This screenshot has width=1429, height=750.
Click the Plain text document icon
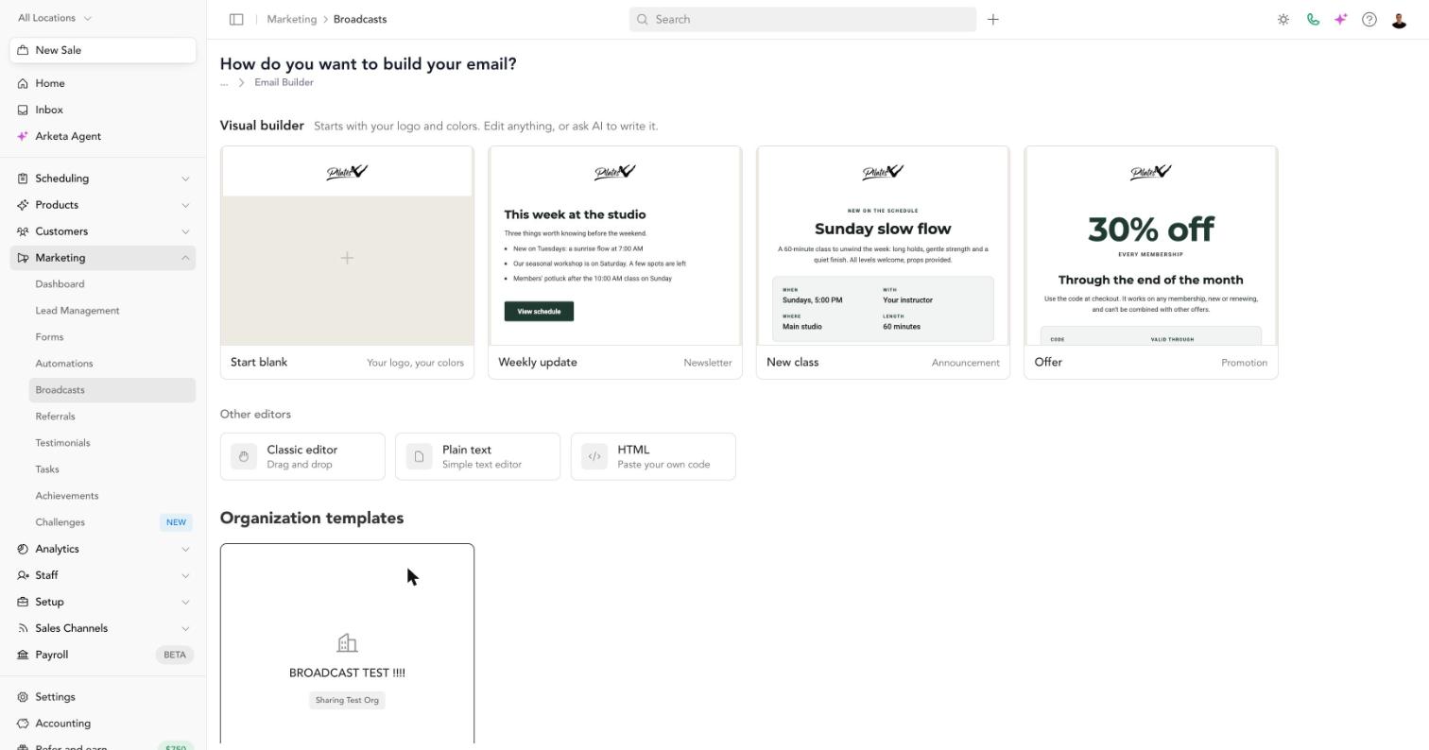click(419, 456)
